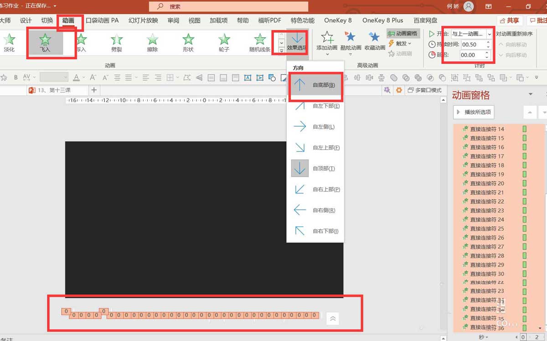The image size is (547, 341).
Task: Toggle 多窗口模式 multi-window mode
Action: pyautogui.click(x=424, y=90)
